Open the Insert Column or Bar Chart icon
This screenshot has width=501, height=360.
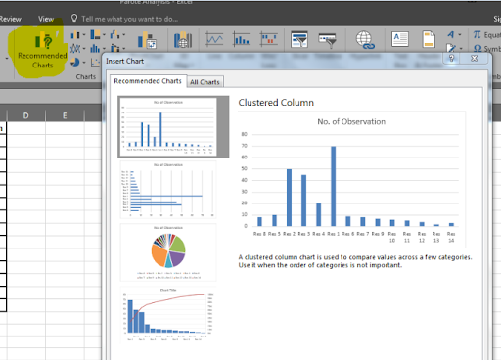(75, 34)
